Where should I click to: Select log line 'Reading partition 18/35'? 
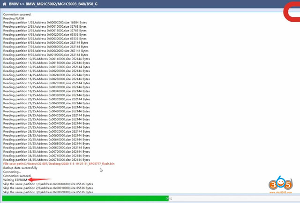[46, 91]
